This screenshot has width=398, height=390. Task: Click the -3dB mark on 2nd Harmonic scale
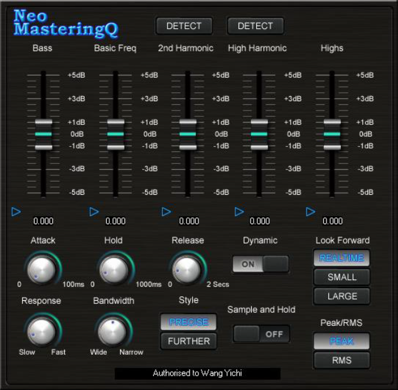[221, 168]
